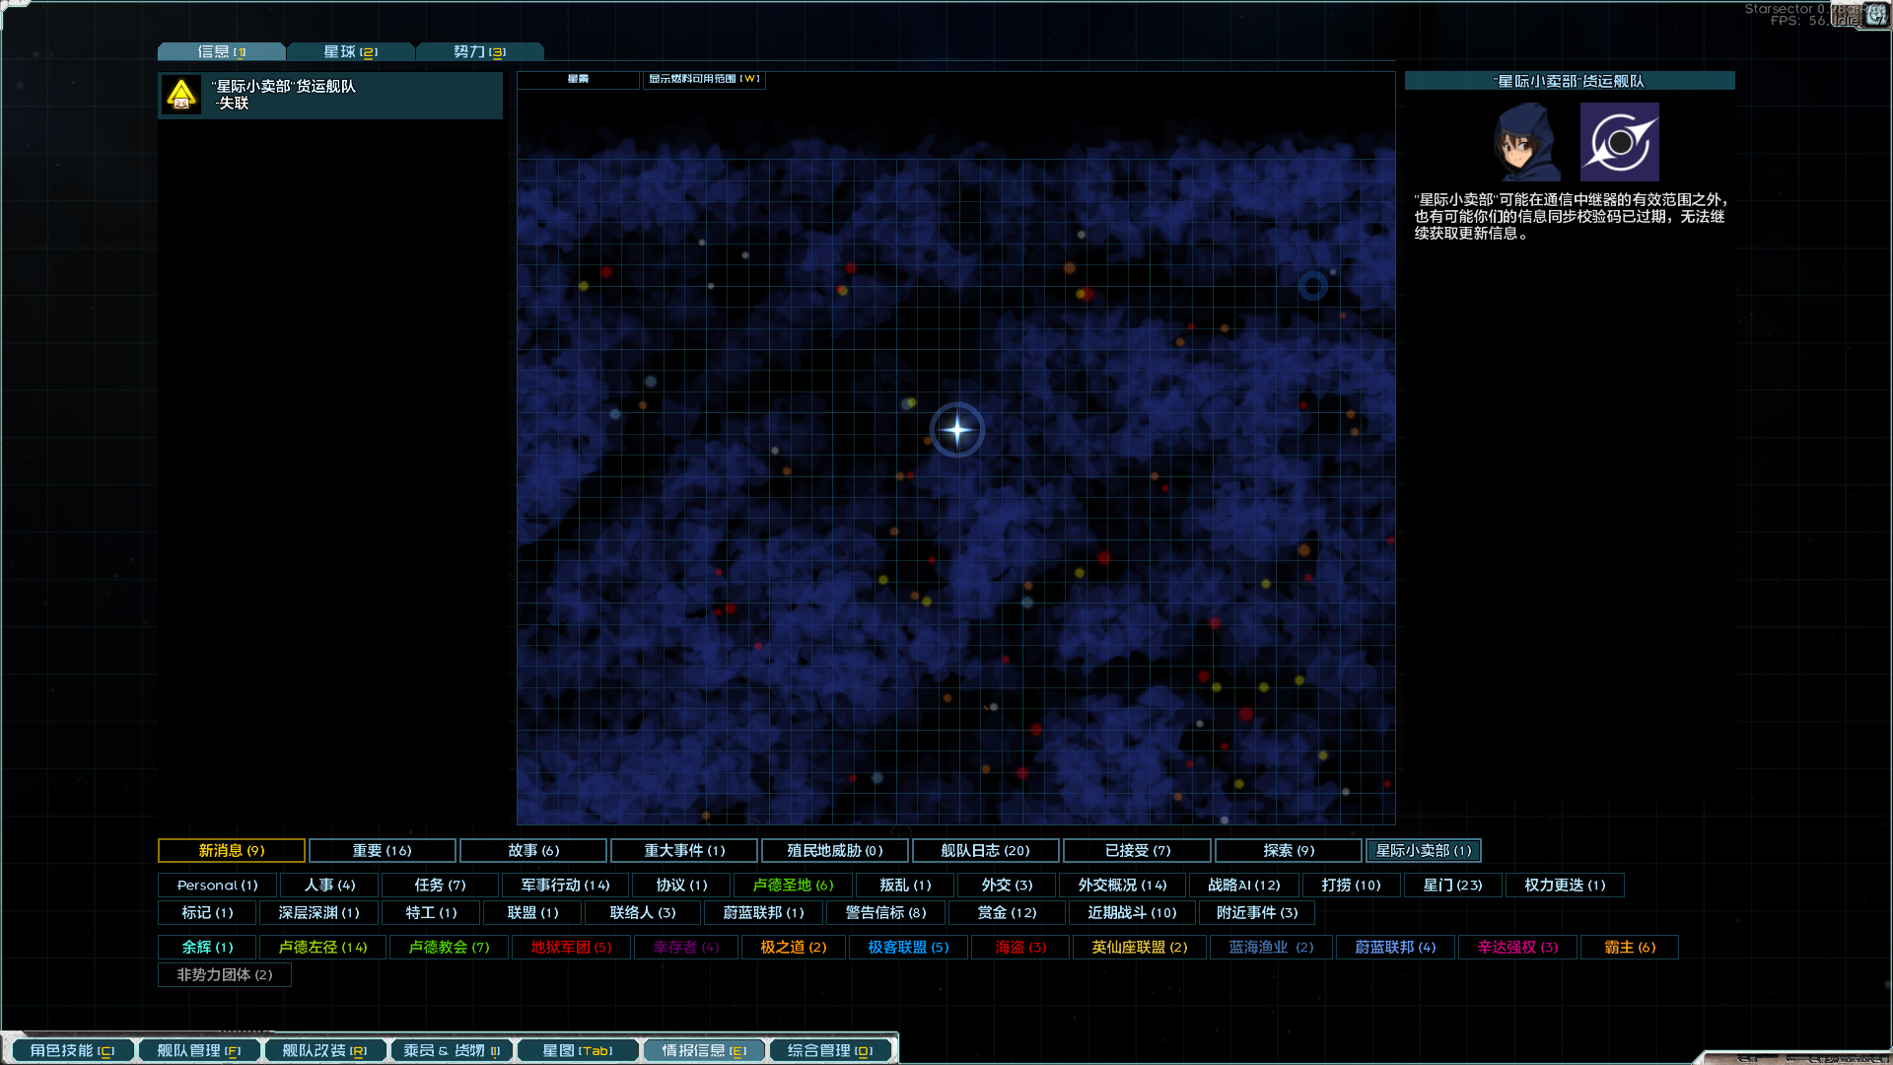Filter by faction 霸主 (6)
Image resolution: width=1893 pixels, height=1065 pixels.
point(1630,947)
